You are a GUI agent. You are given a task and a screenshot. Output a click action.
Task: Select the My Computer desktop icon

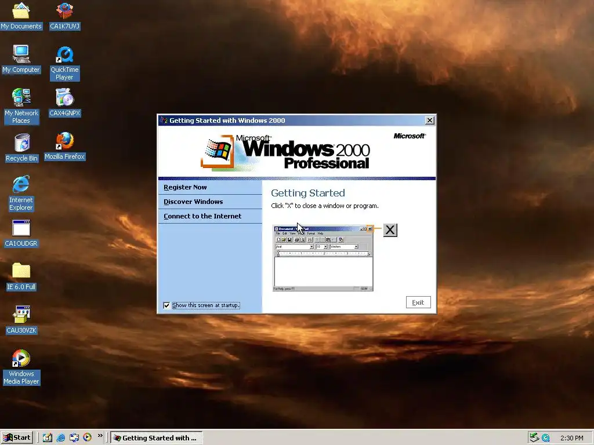tap(21, 60)
